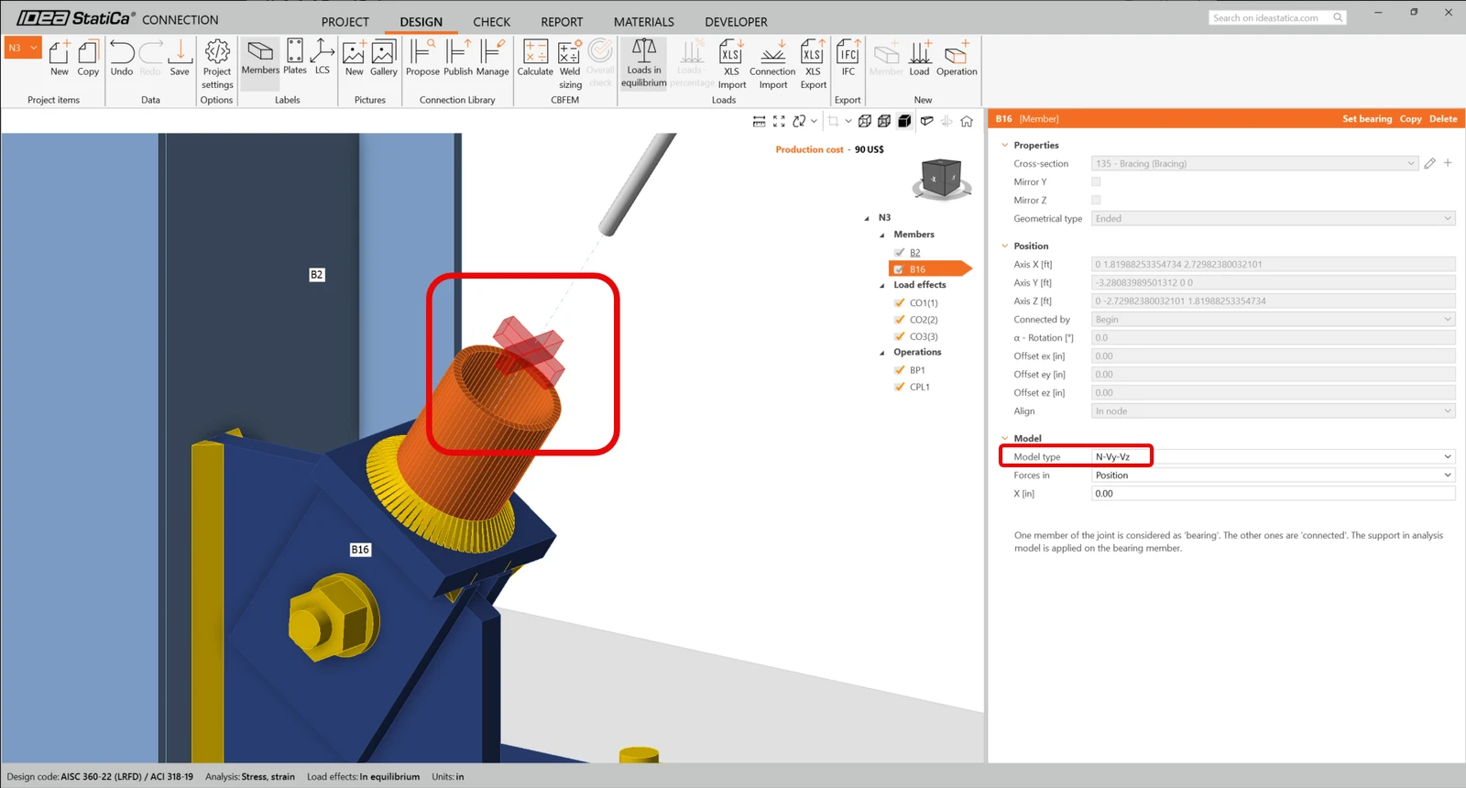Screen dimensions: 1466x788
Task: Uncheck the CO3(3) load effect
Action: click(x=900, y=336)
